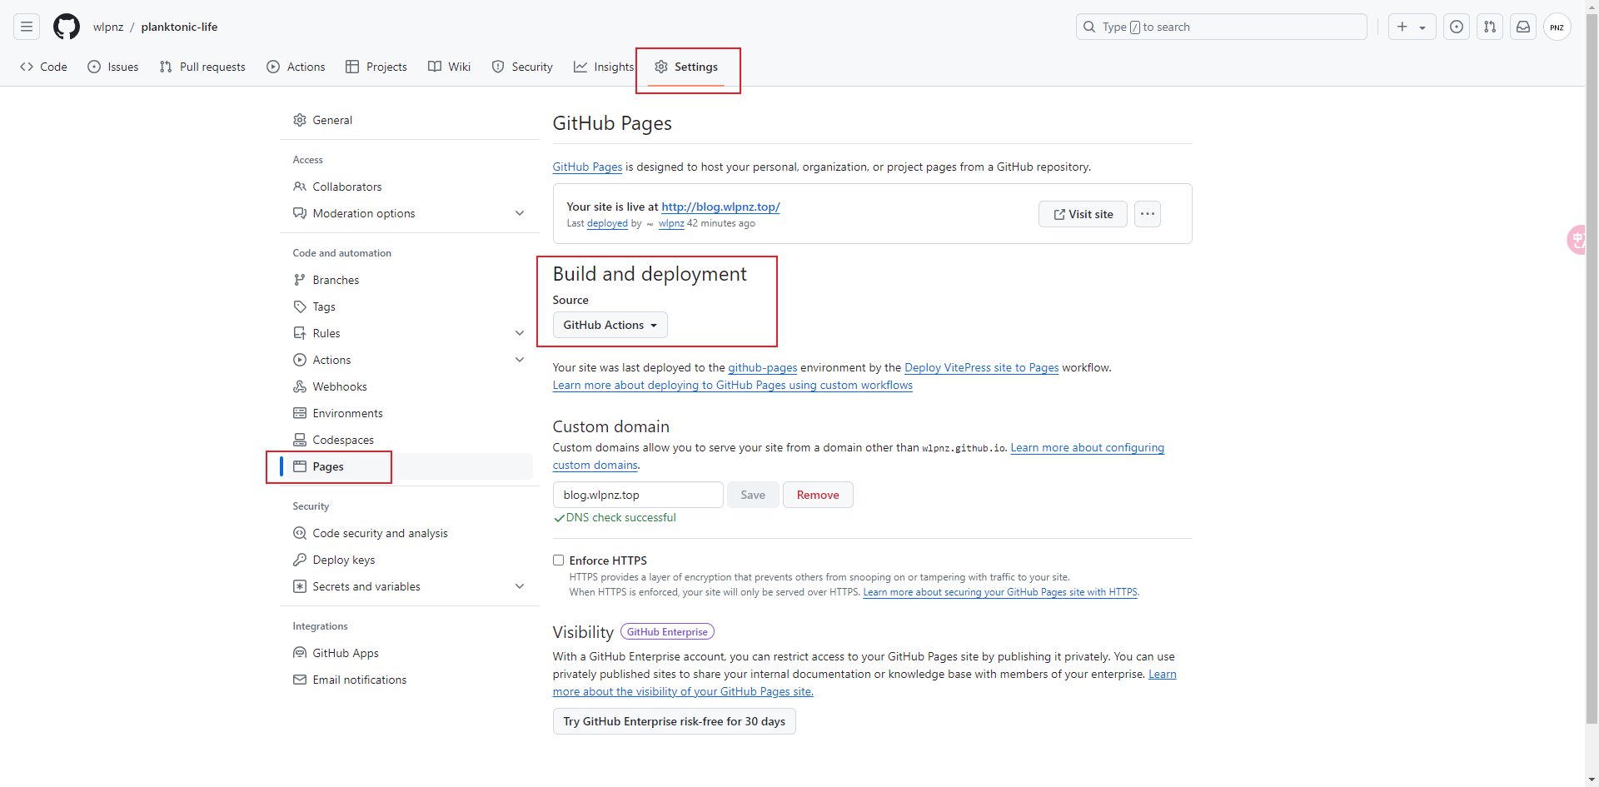Image resolution: width=1599 pixels, height=787 pixels.
Task: Open the http://blog.wlpnz.top/ link
Action: pyautogui.click(x=720, y=207)
